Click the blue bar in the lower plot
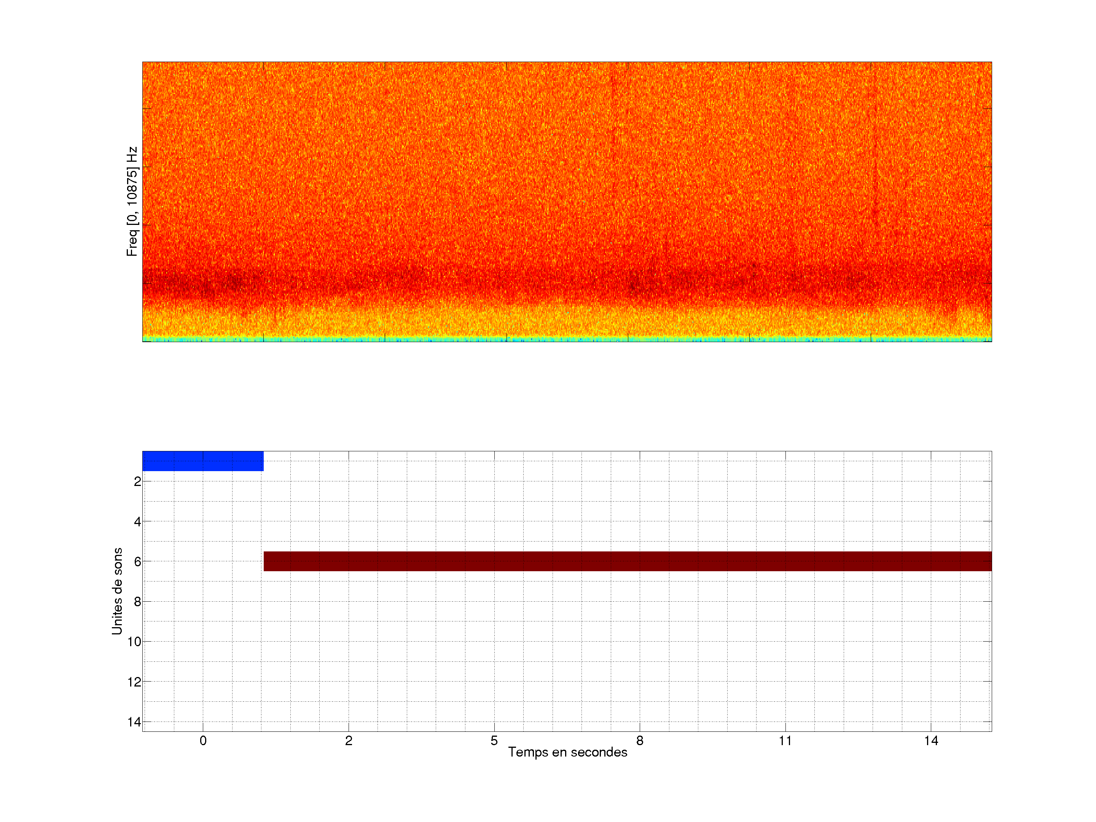This screenshot has width=1096, height=822. pos(203,461)
